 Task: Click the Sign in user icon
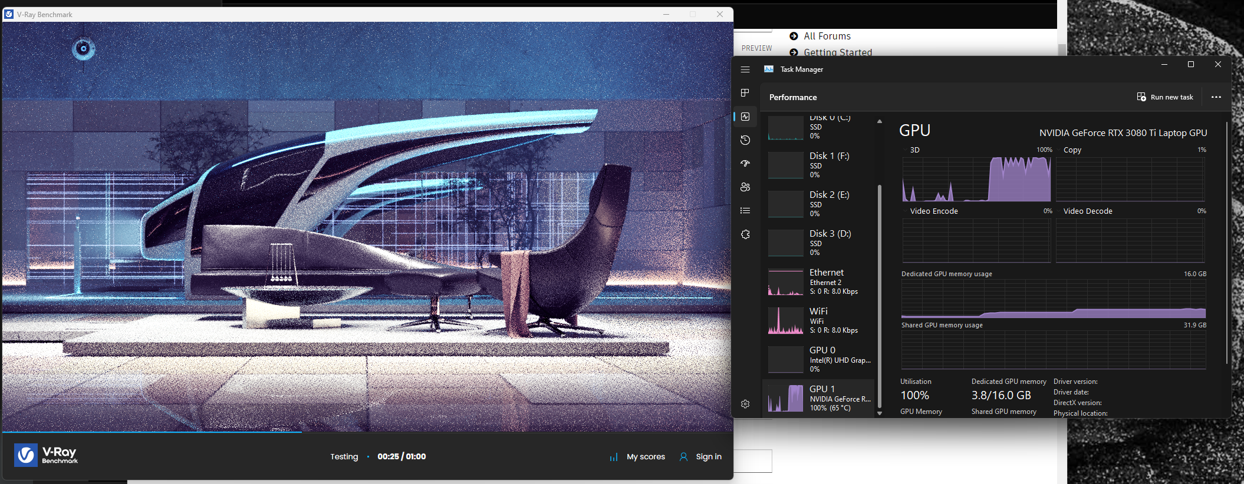coord(683,457)
